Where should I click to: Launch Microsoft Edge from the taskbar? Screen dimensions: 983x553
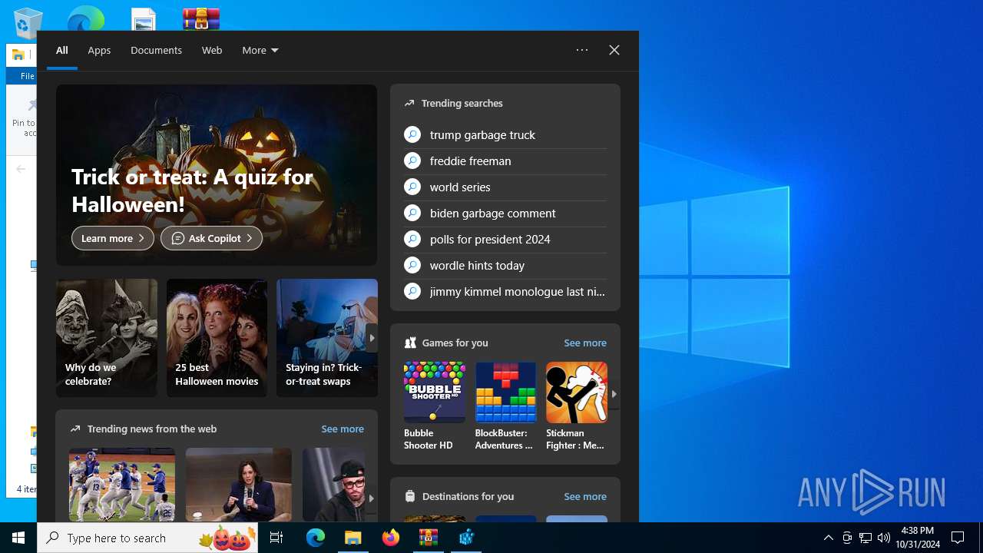pyautogui.click(x=316, y=538)
